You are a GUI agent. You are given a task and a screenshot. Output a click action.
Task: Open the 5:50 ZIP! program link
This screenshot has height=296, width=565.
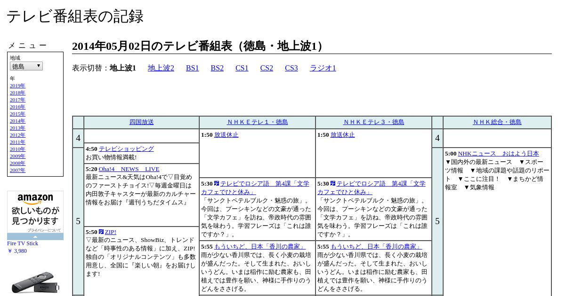111,232
